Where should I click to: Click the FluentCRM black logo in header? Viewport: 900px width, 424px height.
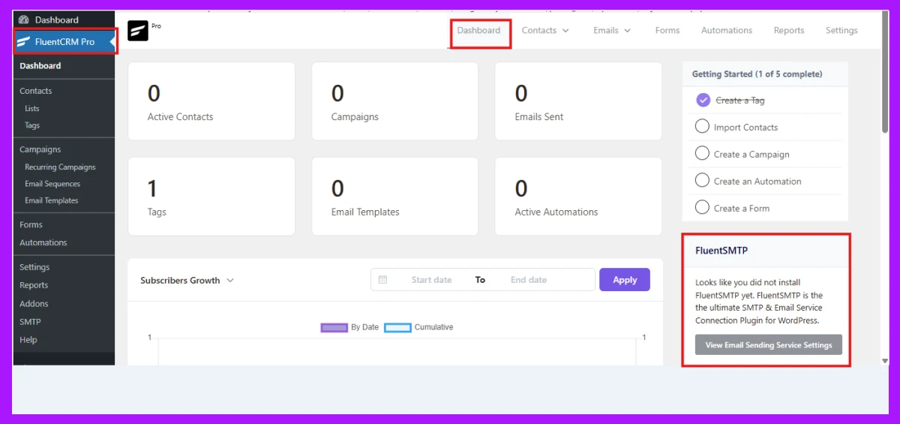coord(138,31)
